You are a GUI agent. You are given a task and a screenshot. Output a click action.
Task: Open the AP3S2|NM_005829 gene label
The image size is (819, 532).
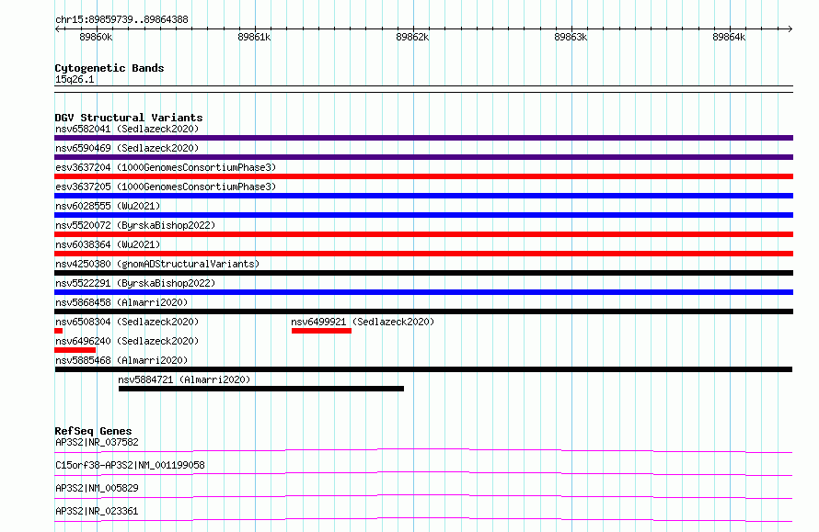coord(97,488)
